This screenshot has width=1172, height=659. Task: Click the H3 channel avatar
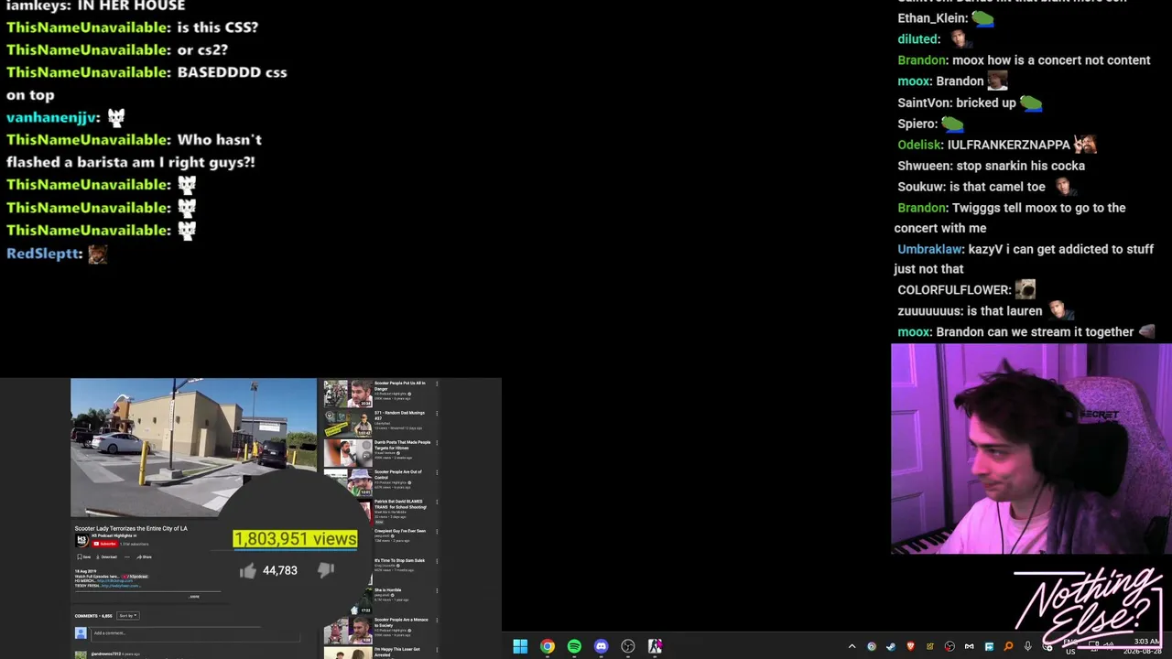point(81,540)
